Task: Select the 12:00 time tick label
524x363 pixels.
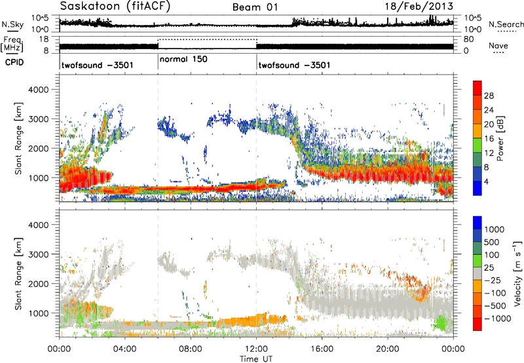Action: 256,349
